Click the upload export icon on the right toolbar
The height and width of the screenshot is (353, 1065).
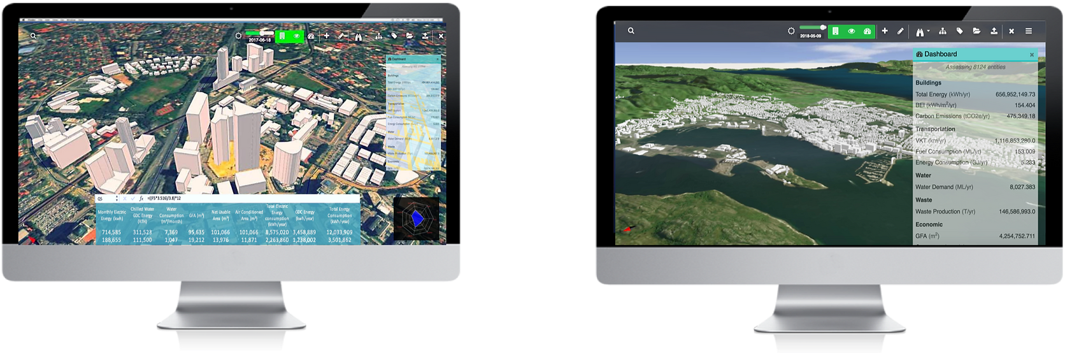994,31
